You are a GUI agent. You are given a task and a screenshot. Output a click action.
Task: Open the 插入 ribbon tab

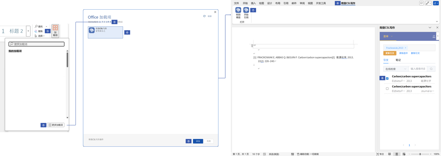click(x=253, y=3)
